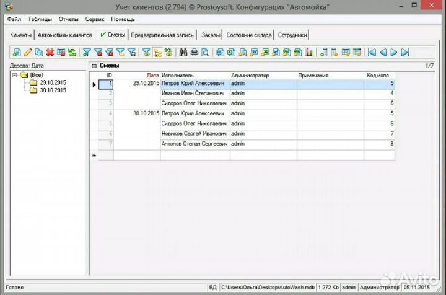Switch to the Заказы tab
The height and width of the screenshot is (295, 446).
(211, 35)
